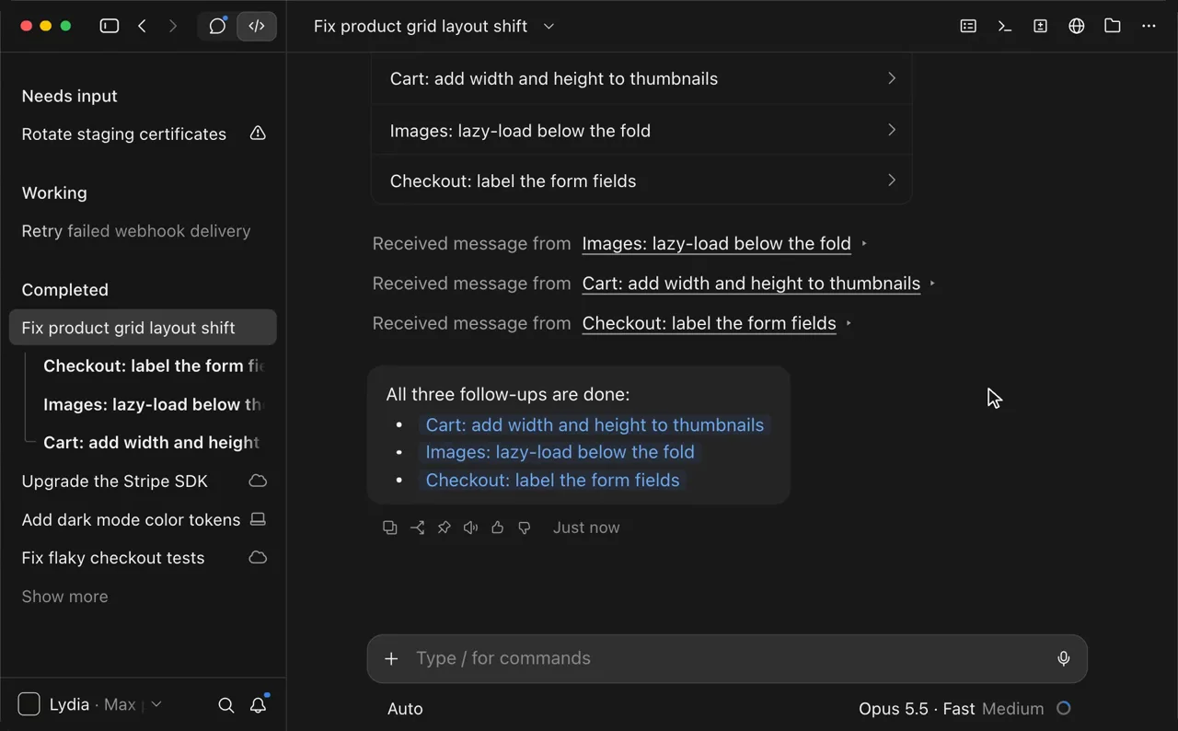Copy the response with copy icon
Screen dimensions: 1178x731
(390, 528)
